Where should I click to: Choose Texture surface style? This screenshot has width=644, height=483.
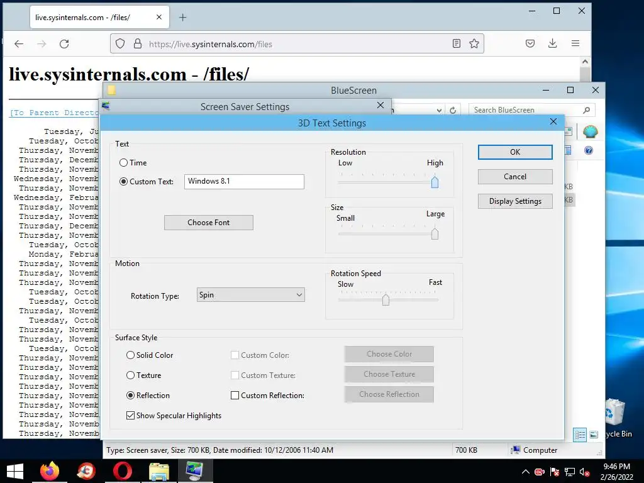[x=130, y=375]
